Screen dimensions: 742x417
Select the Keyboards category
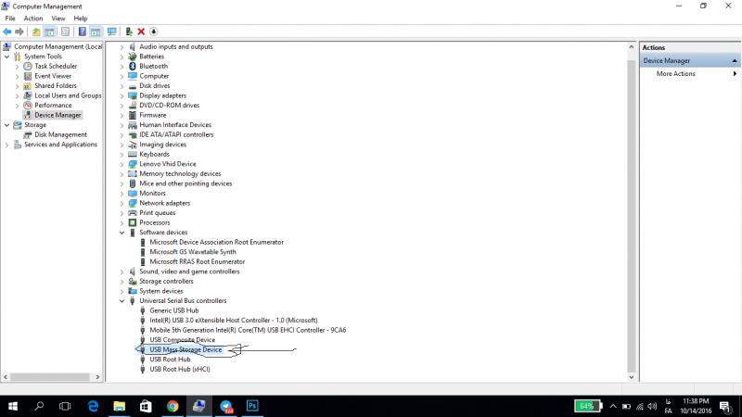click(154, 154)
